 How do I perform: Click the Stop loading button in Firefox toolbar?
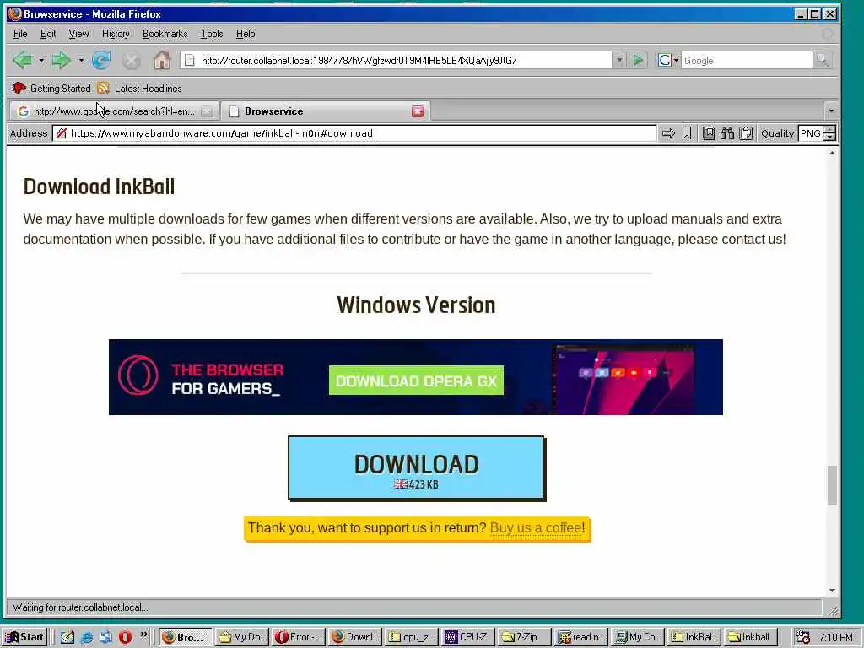[x=131, y=61]
